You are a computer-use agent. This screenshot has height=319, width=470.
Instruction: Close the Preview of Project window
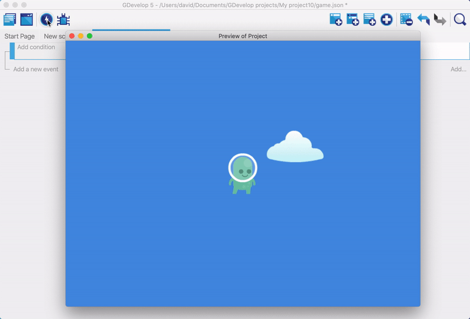72,36
